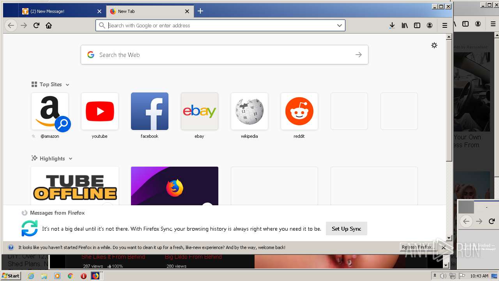Open the Firefox highlight card
The image size is (499, 281).
175,186
